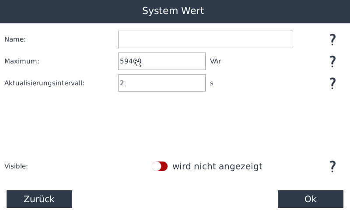Click the wird nicht angezeigt text
This screenshot has height=210, width=350.
[217, 166]
